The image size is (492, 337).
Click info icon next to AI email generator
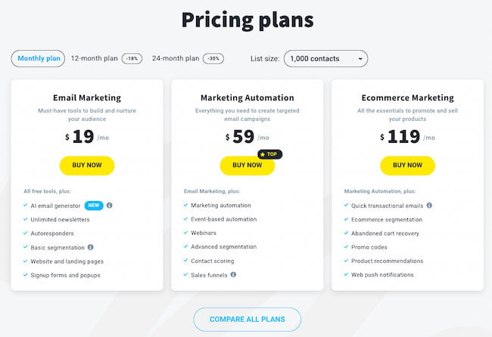pos(109,205)
